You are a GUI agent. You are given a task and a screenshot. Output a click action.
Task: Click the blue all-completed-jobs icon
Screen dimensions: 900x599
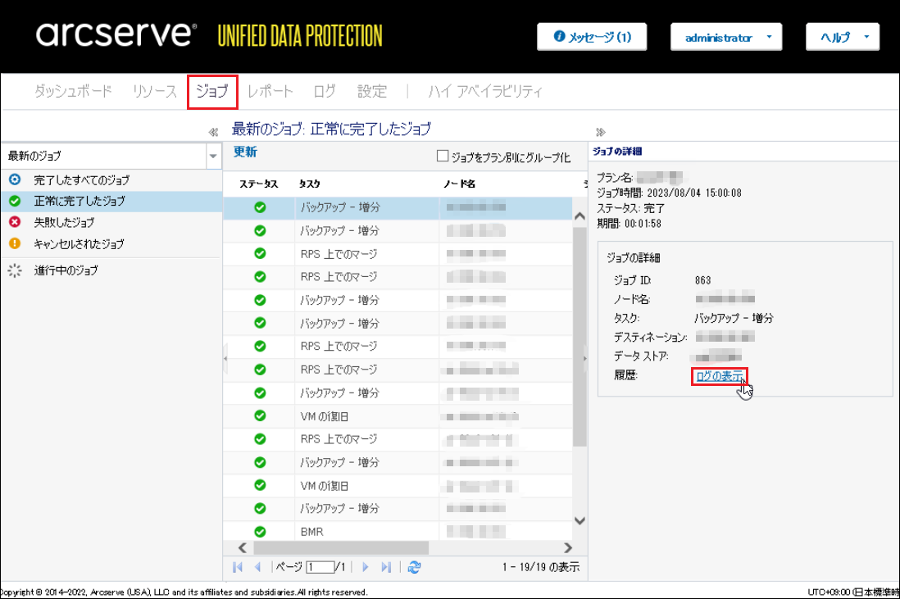[15, 179]
